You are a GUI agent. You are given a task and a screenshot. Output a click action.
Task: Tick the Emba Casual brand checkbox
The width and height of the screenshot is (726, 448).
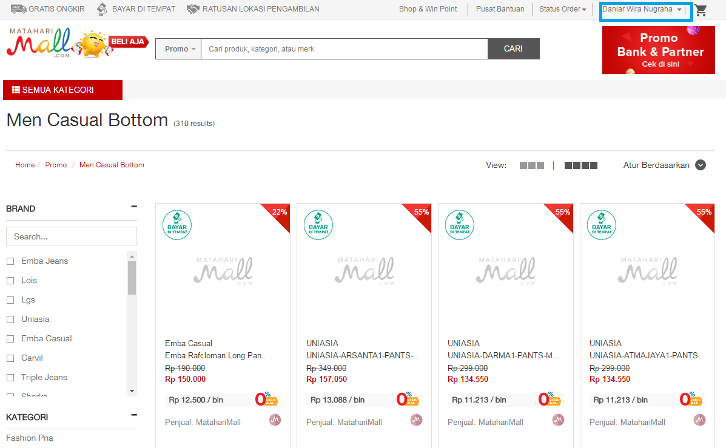(x=10, y=339)
